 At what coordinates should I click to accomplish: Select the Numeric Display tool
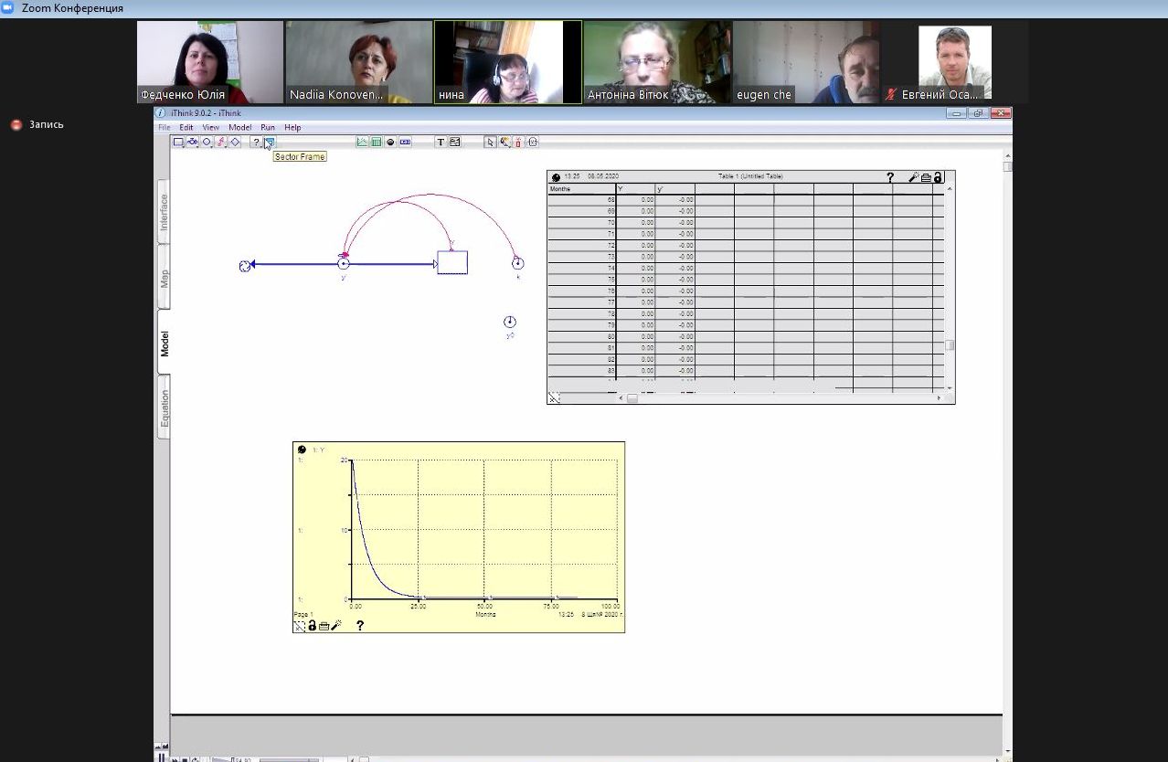point(405,142)
